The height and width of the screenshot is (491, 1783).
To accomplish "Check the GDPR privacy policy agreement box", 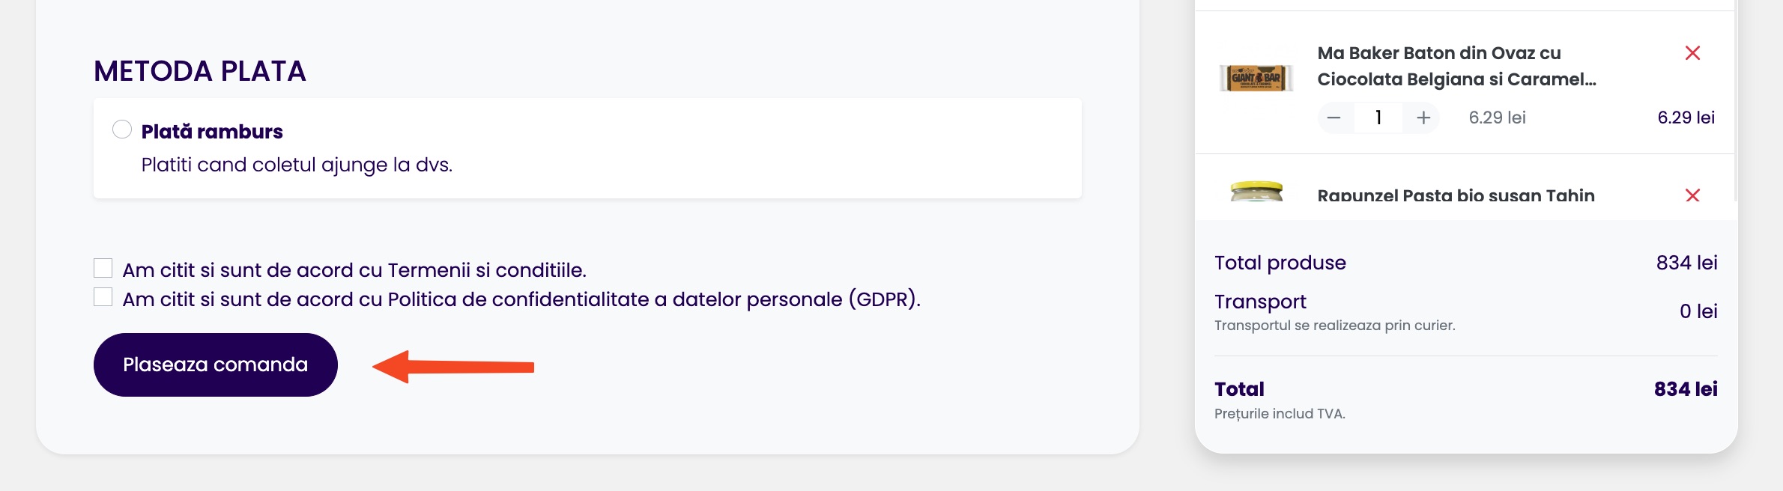I will click(x=103, y=297).
